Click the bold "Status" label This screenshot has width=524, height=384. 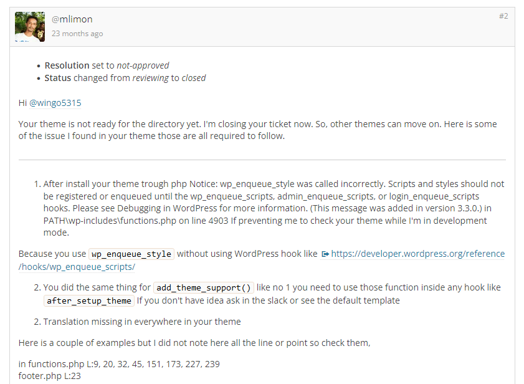[58, 78]
